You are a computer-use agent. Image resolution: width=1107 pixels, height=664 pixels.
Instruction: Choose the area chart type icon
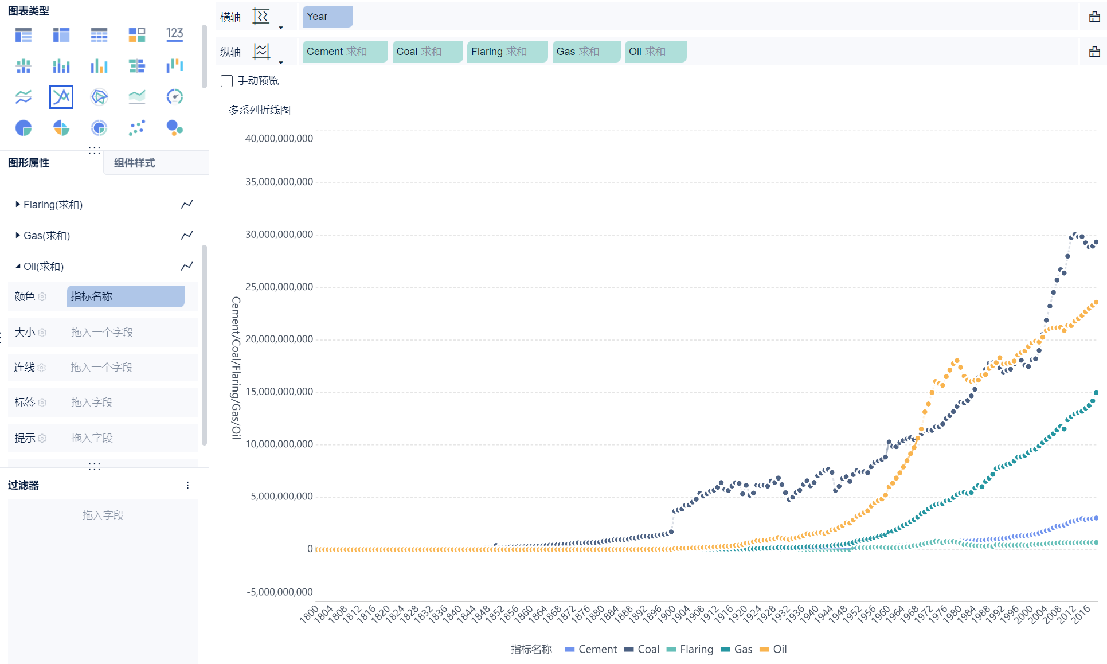tap(137, 97)
